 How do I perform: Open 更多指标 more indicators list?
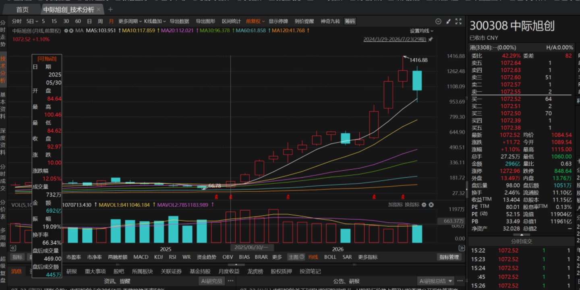(x=368, y=257)
